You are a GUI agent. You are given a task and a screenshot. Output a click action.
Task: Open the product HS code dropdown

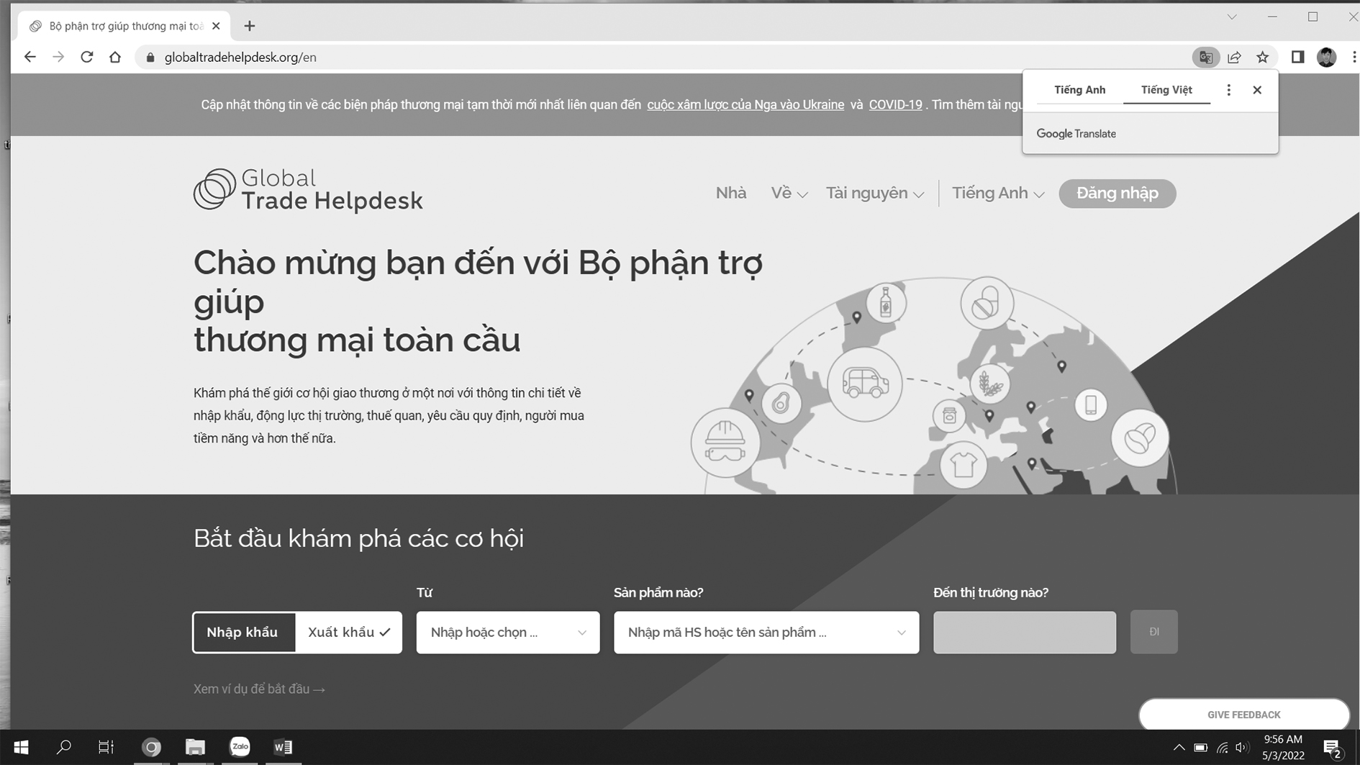(x=766, y=633)
